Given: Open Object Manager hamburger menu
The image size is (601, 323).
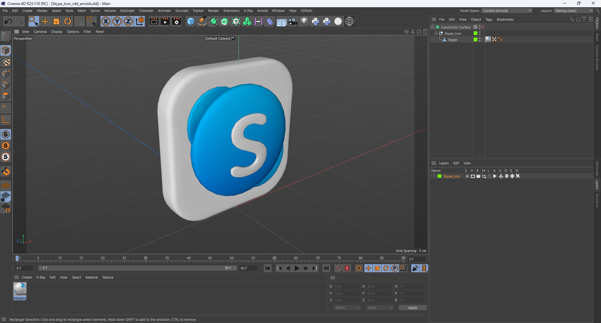Looking at the screenshot, I should (x=434, y=19).
